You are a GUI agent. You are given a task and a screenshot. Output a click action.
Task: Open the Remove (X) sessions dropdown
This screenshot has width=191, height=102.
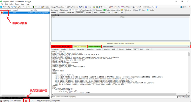[24, 7]
